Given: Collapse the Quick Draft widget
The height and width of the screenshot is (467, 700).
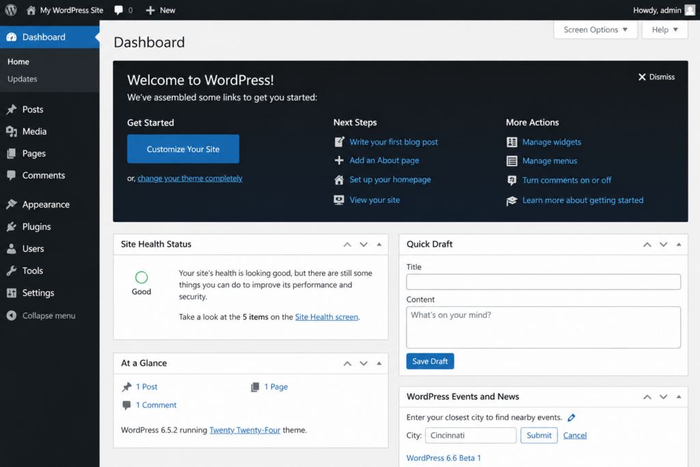Looking at the screenshot, I should click(x=679, y=244).
